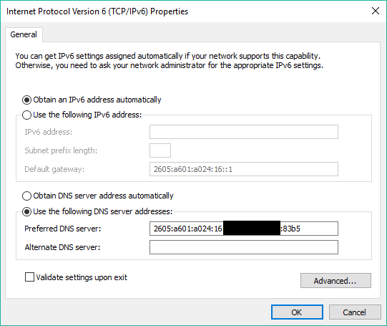Click the Preferred DNS server label
Image resolution: width=387 pixels, height=326 pixels.
(x=63, y=229)
